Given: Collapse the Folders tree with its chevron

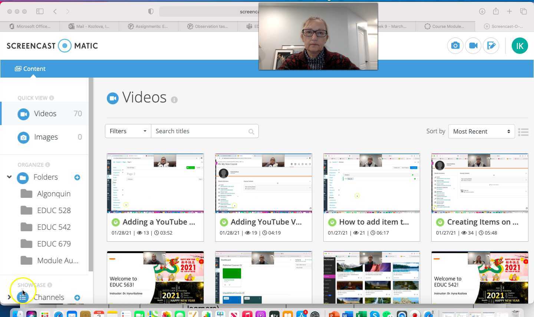Looking at the screenshot, I should click(x=9, y=177).
